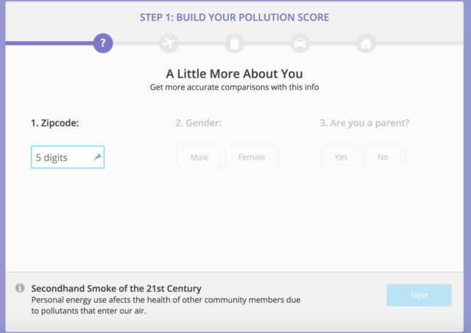Click the Zipcode label

coord(54,123)
